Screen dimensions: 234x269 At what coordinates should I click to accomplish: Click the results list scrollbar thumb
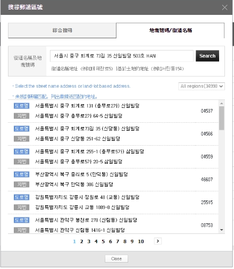[x=222, y=118]
